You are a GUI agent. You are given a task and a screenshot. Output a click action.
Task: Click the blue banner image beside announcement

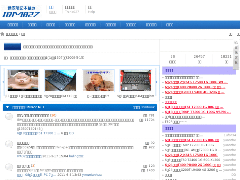pyautogui.click(x=13, y=47)
